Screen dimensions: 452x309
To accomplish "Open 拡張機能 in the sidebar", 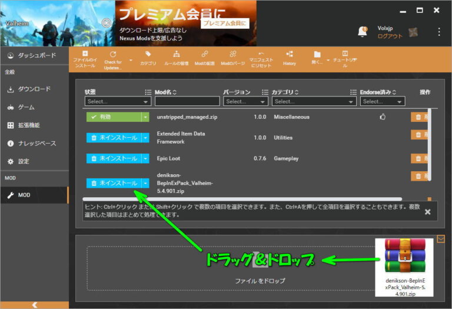I will [34, 125].
